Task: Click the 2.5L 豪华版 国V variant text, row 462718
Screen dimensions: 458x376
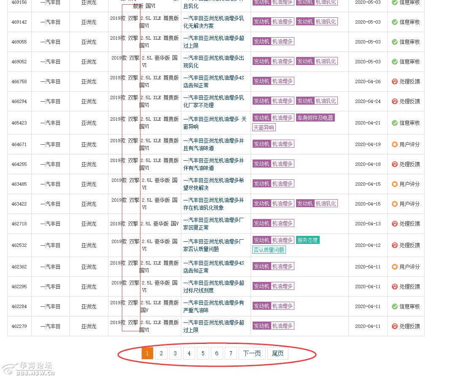Action: [160, 224]
